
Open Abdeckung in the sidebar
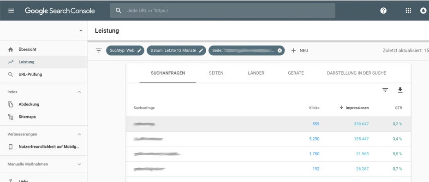pos(43,104)
